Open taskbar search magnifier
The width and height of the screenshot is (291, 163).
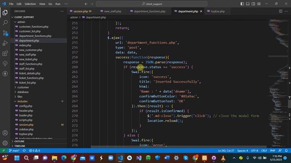(26, 158)
